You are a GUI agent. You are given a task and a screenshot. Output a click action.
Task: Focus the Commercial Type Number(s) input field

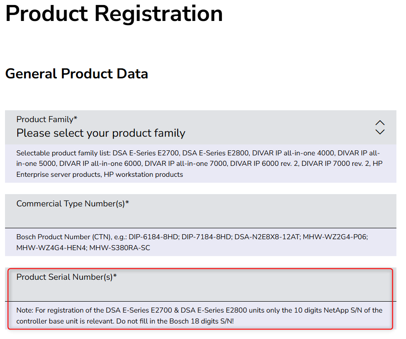[x=200, y=218]
